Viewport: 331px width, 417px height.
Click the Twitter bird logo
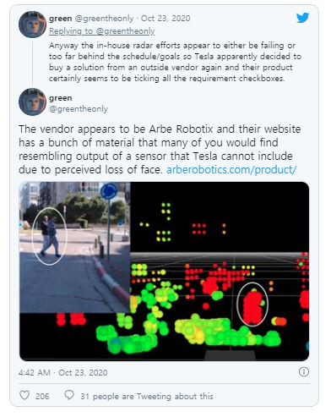tap(303, 18)
